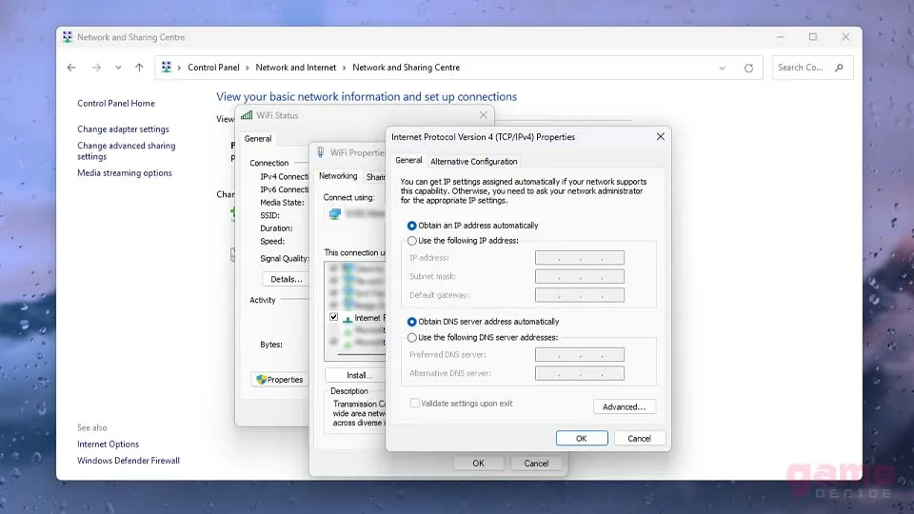Open recent locations chevron beside forward arrow

click(118, 68)
